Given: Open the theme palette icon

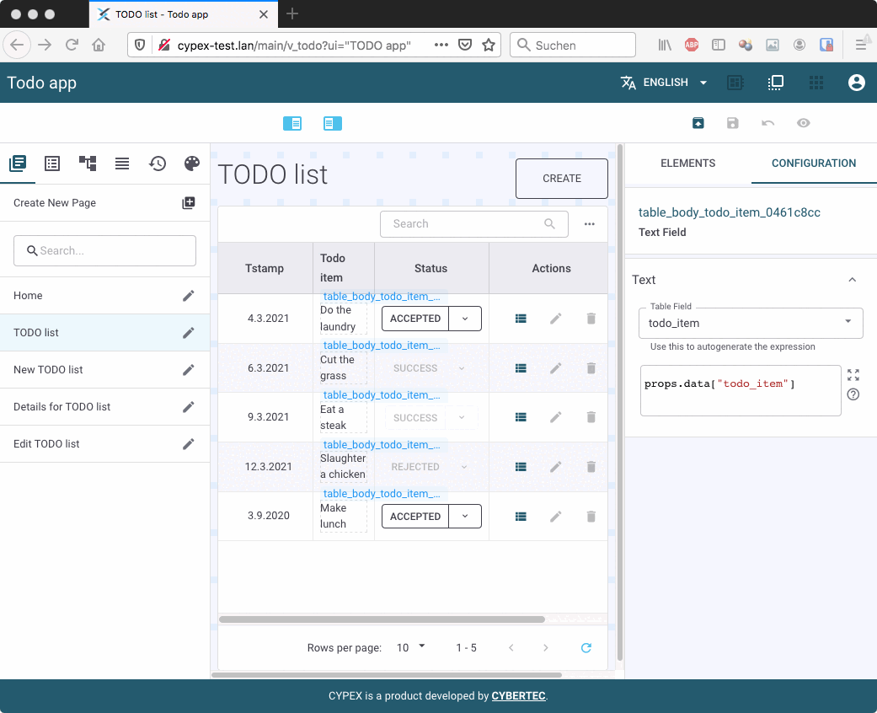Looking at the screenshot, I should (192, 164).
